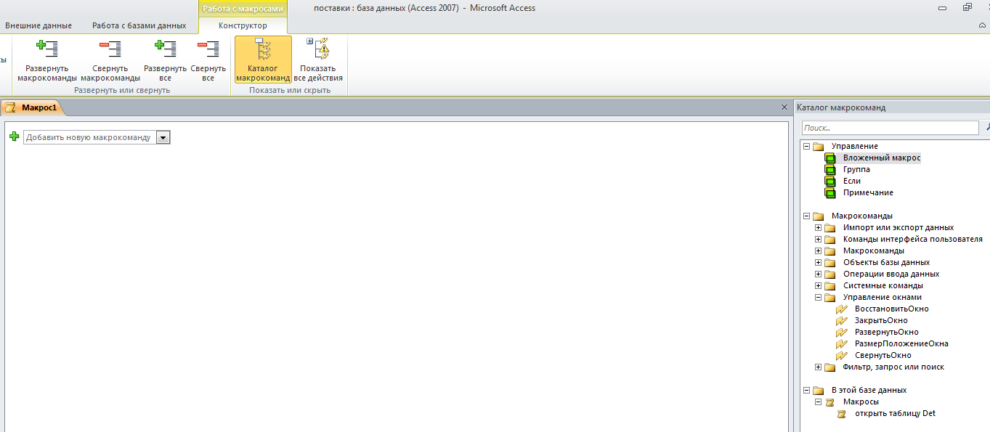Select ВосстановитьОкно action icon
990x432 pixels.
tap(842, 309)
